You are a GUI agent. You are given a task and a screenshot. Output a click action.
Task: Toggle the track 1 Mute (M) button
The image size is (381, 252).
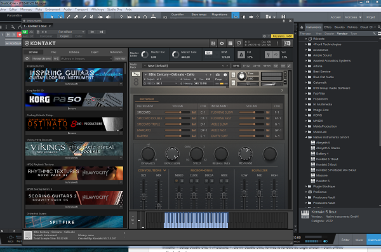(x=8, y=35)
